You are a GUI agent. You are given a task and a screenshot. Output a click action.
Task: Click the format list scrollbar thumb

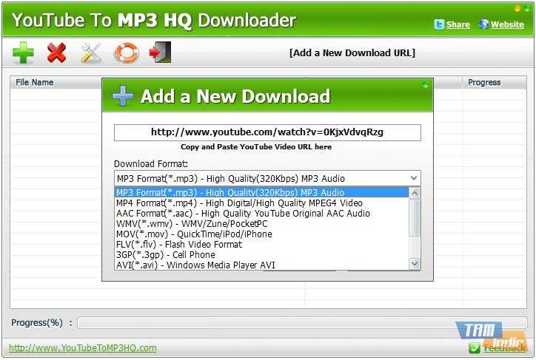click(x=415, y=218)
